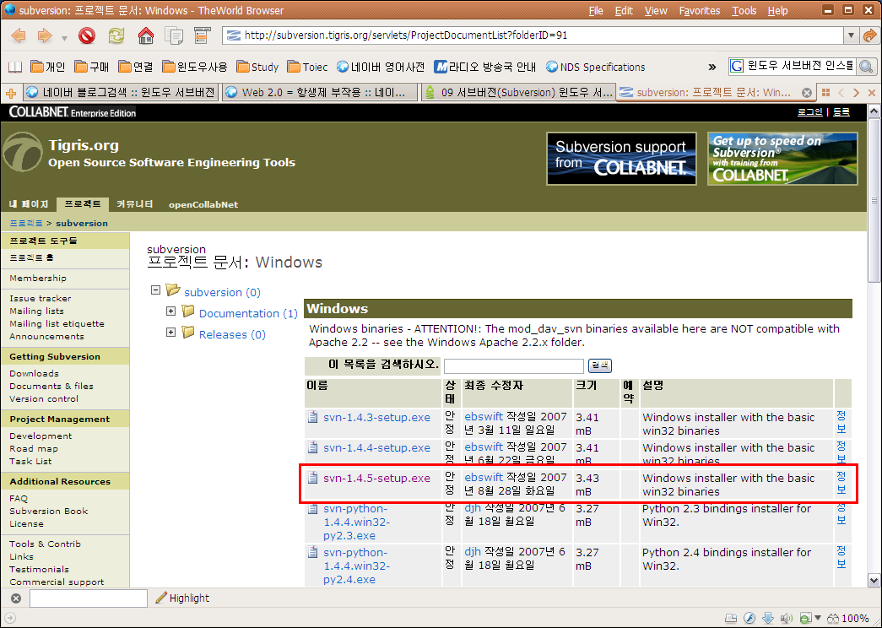Open the 연결 bookmarks folder
The image size is (882, 628).
(136, 67)
